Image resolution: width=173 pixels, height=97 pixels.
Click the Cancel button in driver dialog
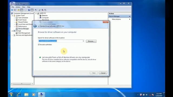tap(103, 73)
